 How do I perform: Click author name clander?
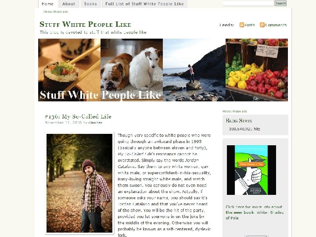coord(95,122)
